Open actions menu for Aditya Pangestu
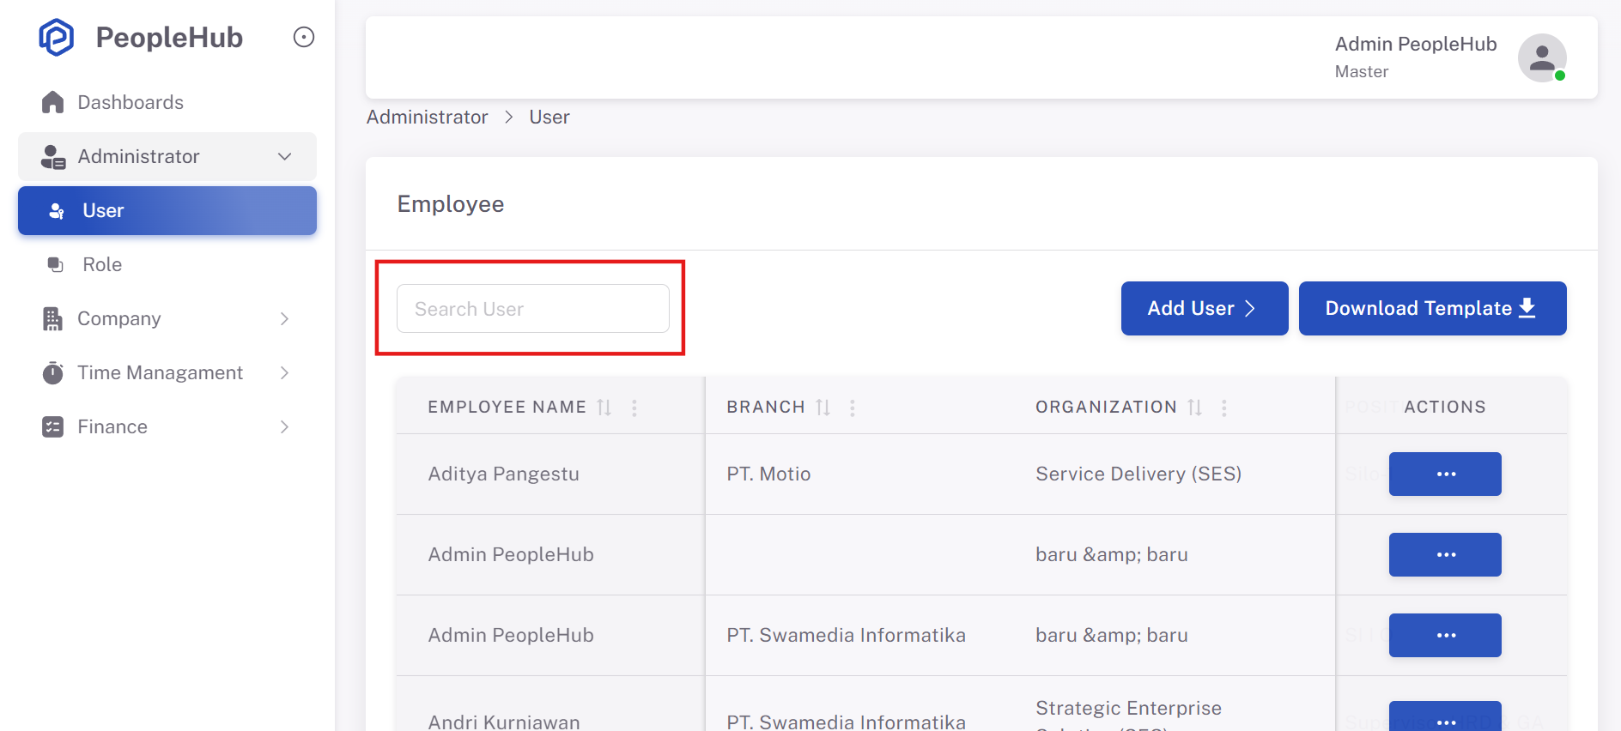Screen dimensions: 1621x731 1445,474
